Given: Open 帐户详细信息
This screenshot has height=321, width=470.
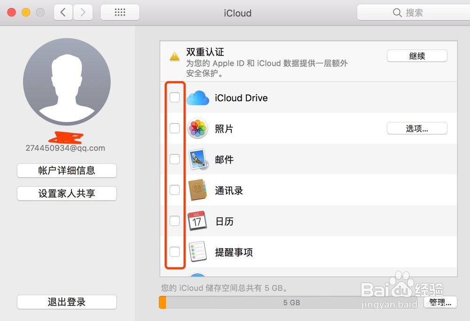Looking at the screenshot, I should coord(67,171).
